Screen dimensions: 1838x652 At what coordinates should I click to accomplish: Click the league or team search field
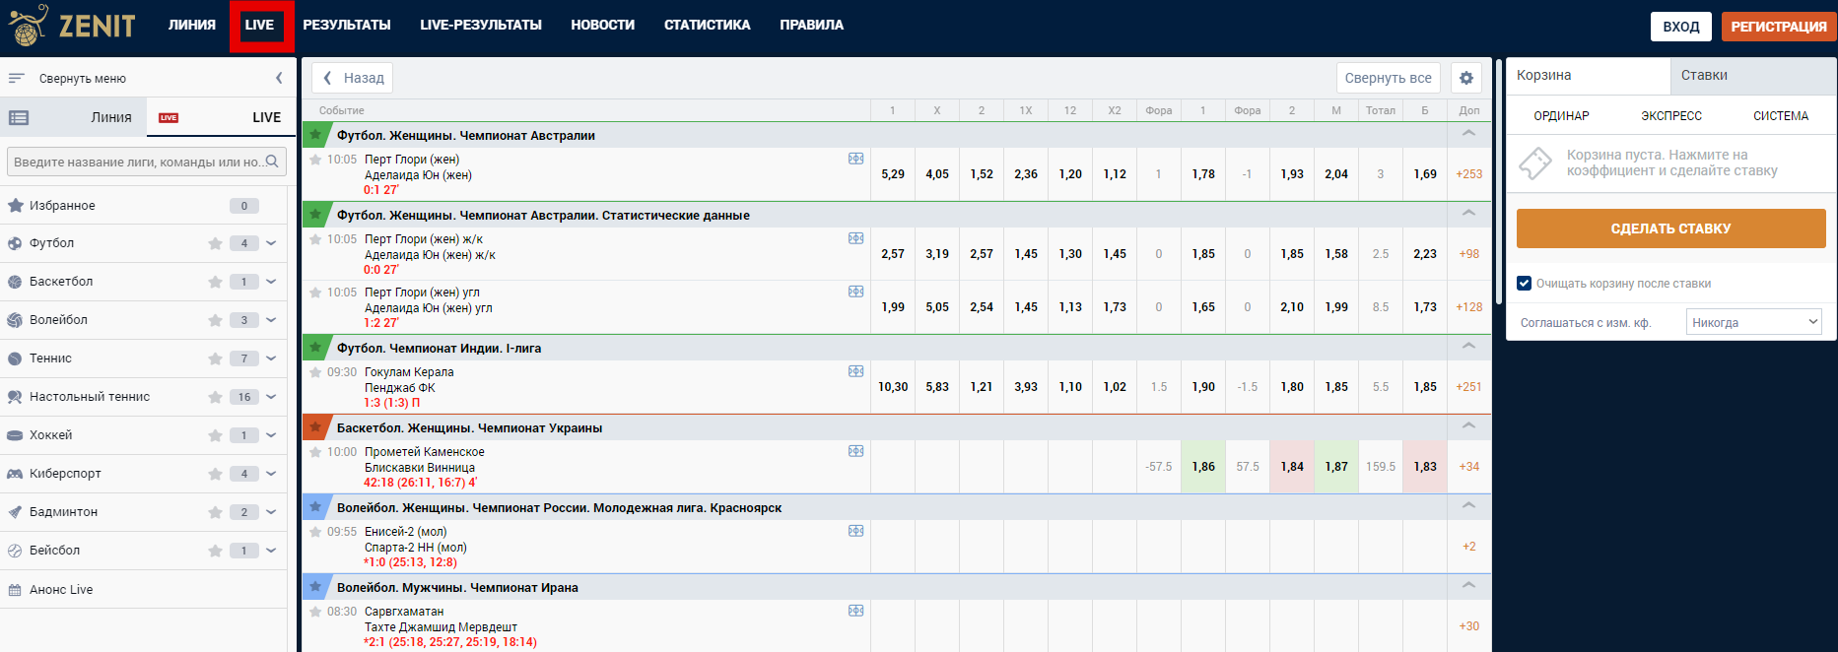138,162
